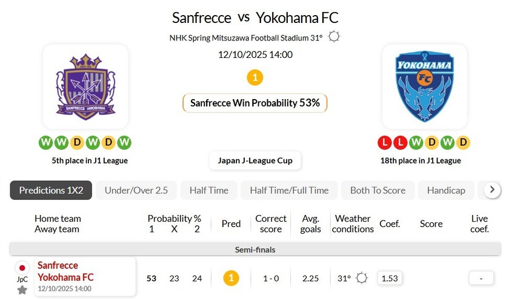Click the Japan J-League Cup button
This screenshot has height=299, width=509.
(x=255, y=161)
